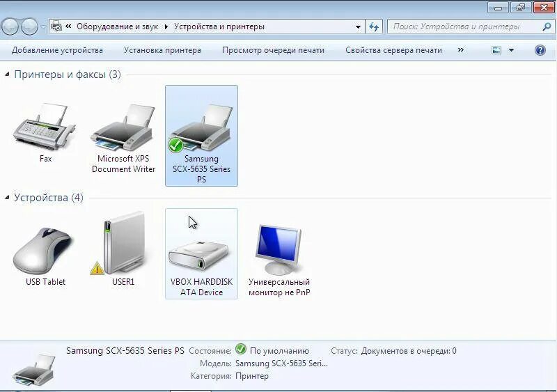Open the view options dropdown arrow
Screen dimensions: 557x392
pyautogui.click(x=511, y=50)
